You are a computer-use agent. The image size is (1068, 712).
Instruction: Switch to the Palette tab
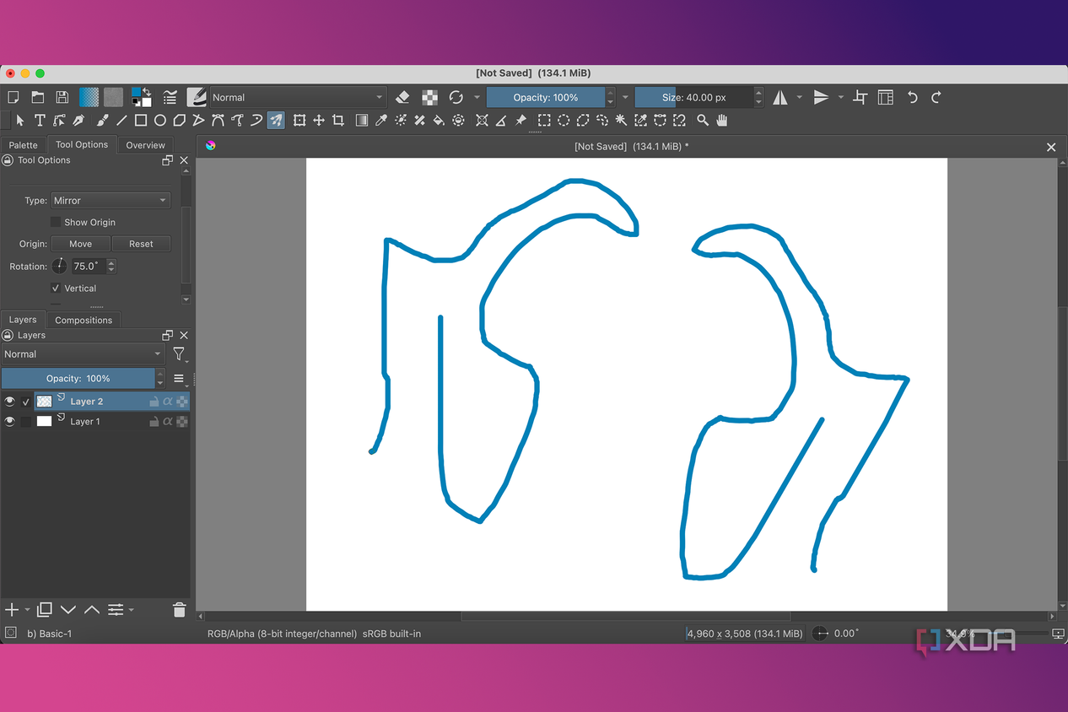pos(24,145)
